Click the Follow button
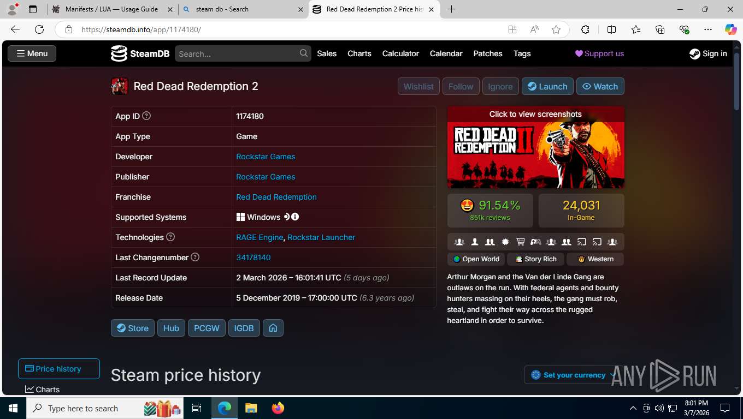Image resolution: width=743 pixels, height=419 pixels. pyautogui.click(x=461, y=86)
